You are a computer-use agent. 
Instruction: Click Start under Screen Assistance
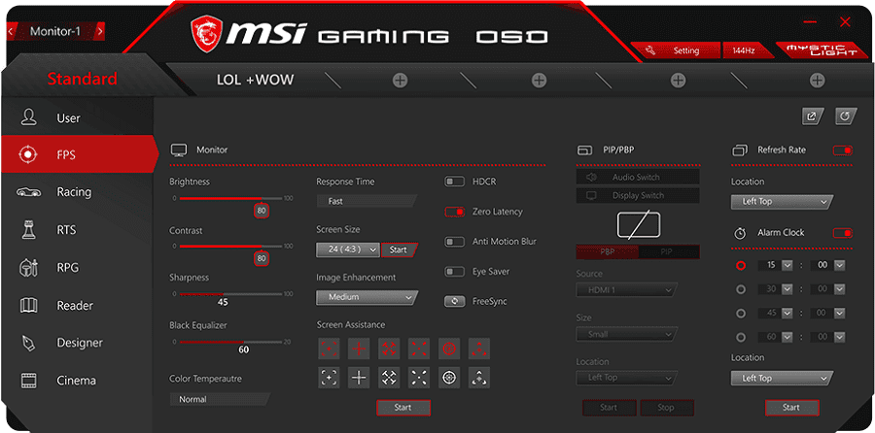pos(402,408)
